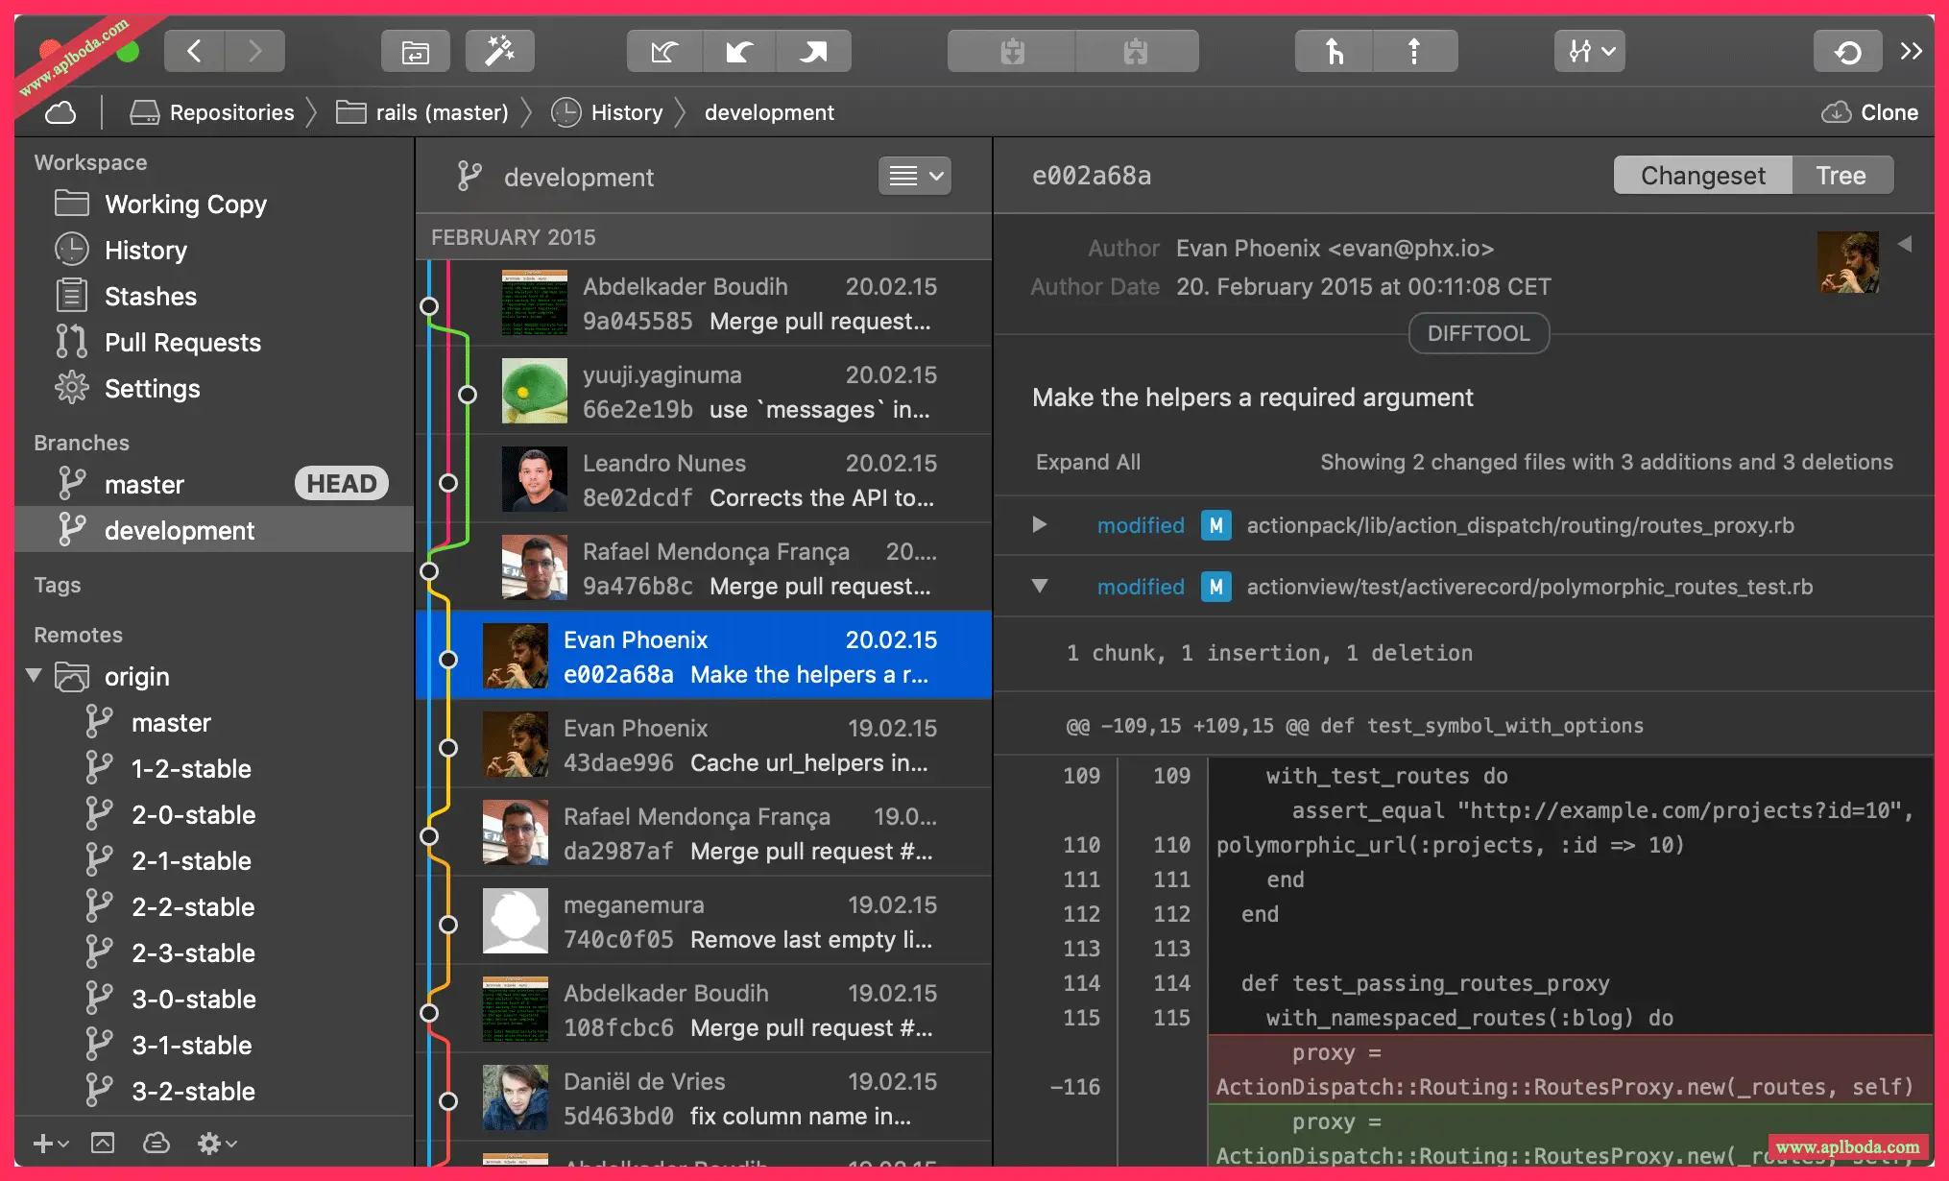Click the Expand All link

(1088, 463)
